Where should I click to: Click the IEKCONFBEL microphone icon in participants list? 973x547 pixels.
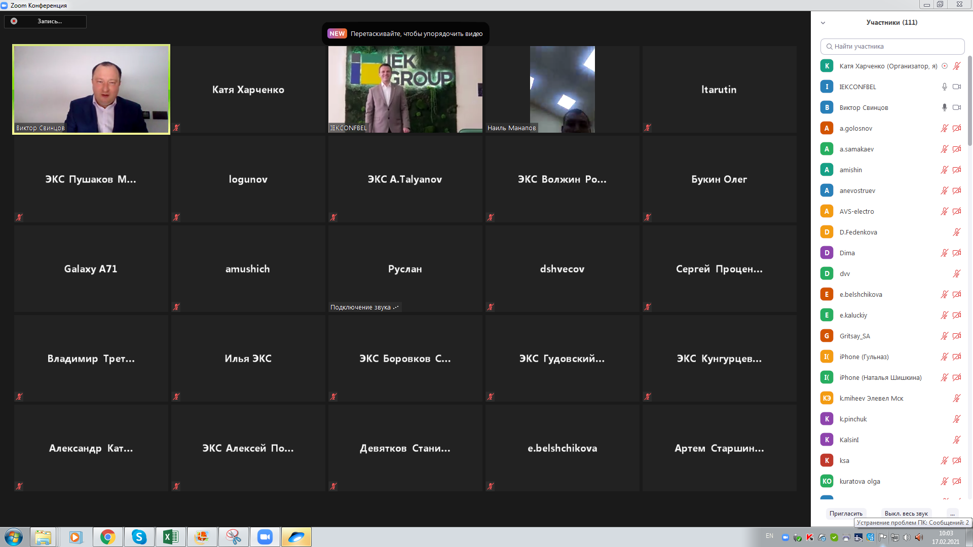(944, 87)
